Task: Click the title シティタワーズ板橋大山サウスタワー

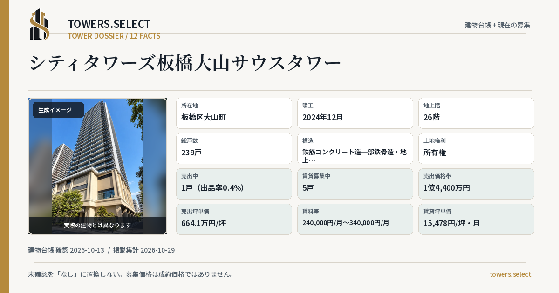Action: click(185, 63)
